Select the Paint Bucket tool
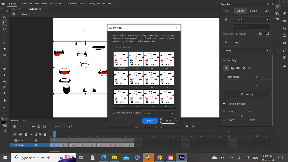 coord(4,81)
